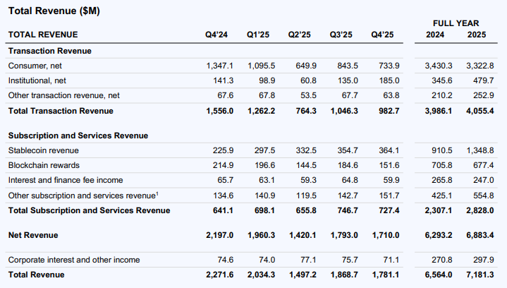This screenshot has width=507, height=288.
Task: Click the other transaction value 53.5
Action: 308,95
